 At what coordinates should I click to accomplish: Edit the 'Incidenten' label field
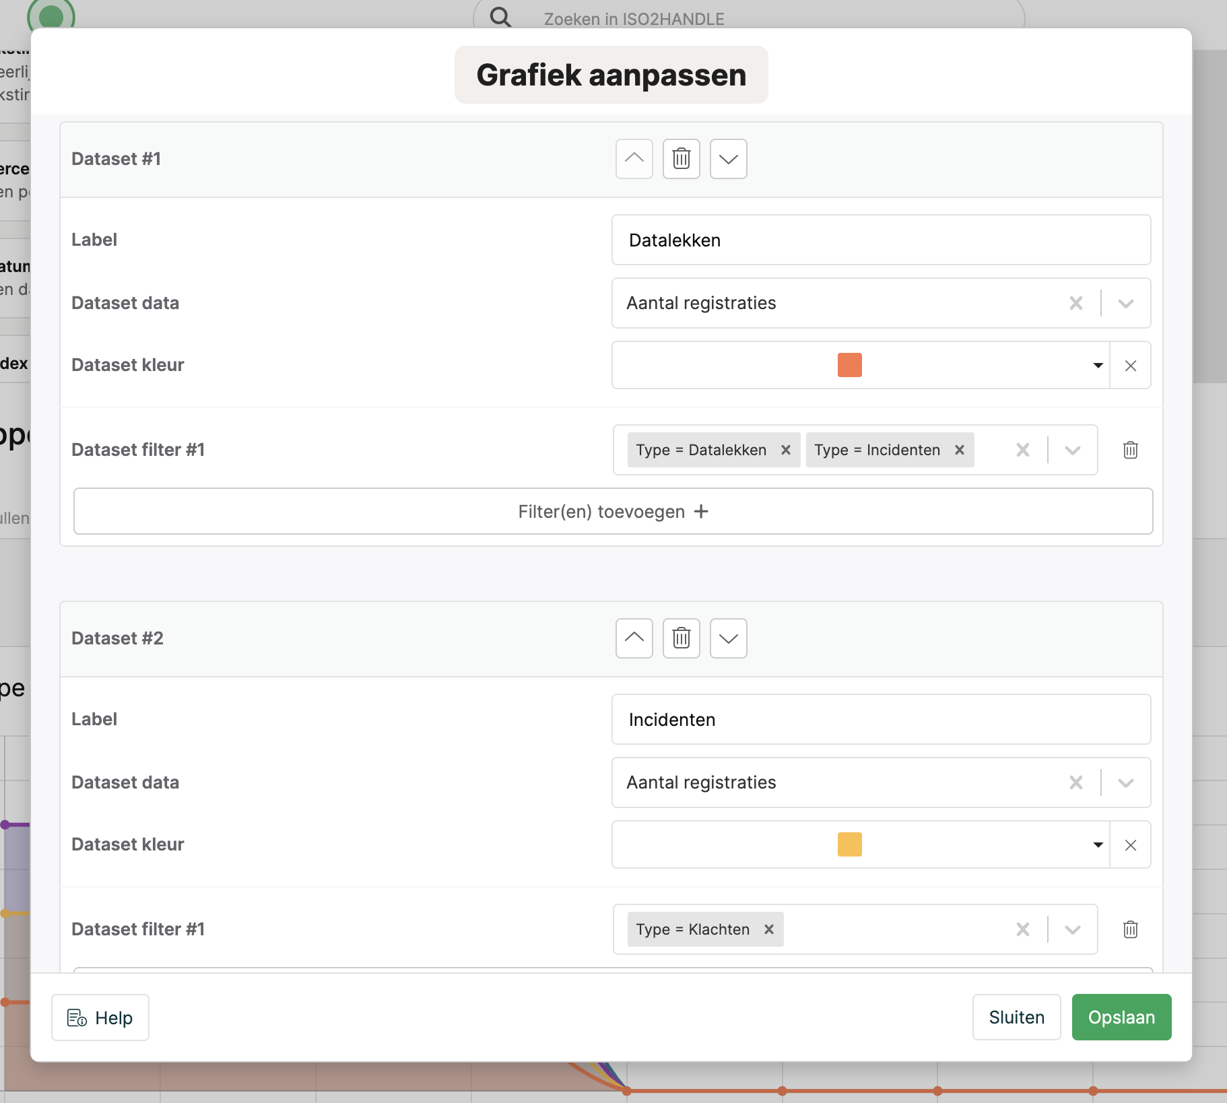click(881, 719)
